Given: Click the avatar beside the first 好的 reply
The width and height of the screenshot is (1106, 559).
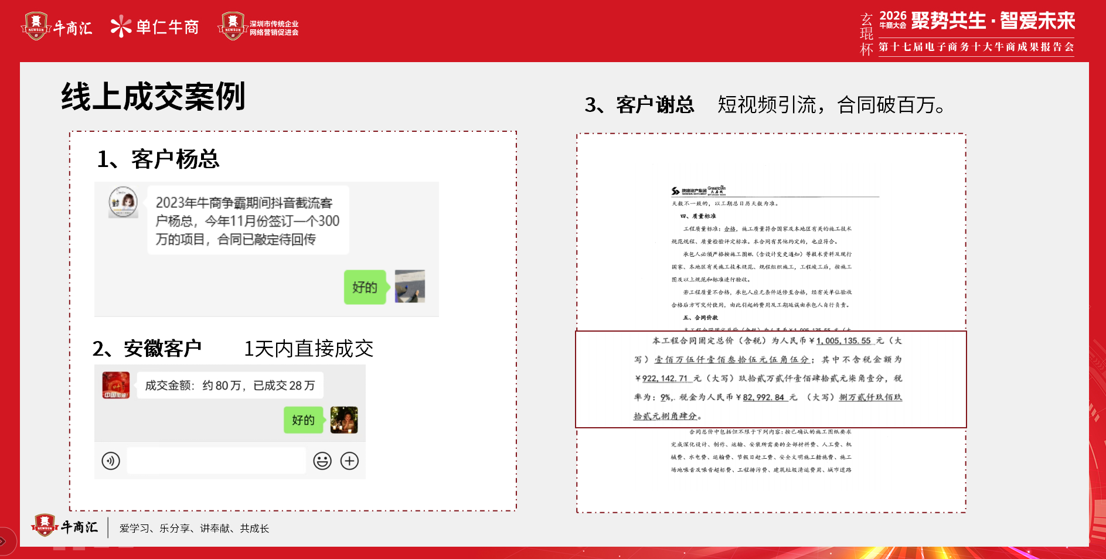Looking at the screenshot, I should point(410,287).
